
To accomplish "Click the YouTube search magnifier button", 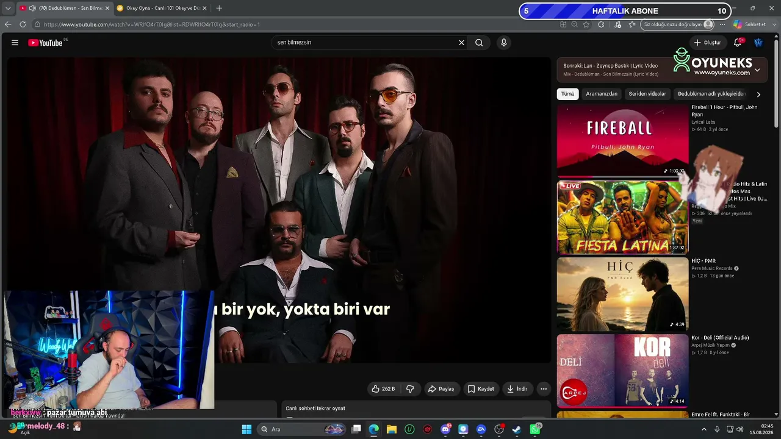I will 479,43.
